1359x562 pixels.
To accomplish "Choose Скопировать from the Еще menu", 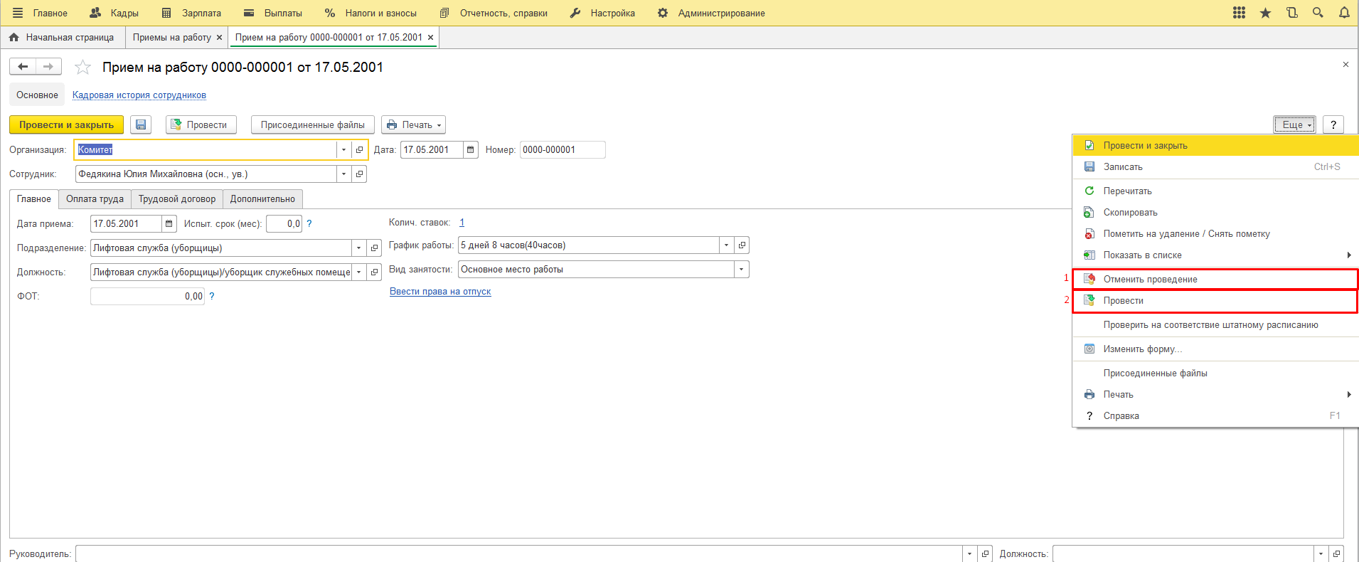I will click(x=1130, y=213).
